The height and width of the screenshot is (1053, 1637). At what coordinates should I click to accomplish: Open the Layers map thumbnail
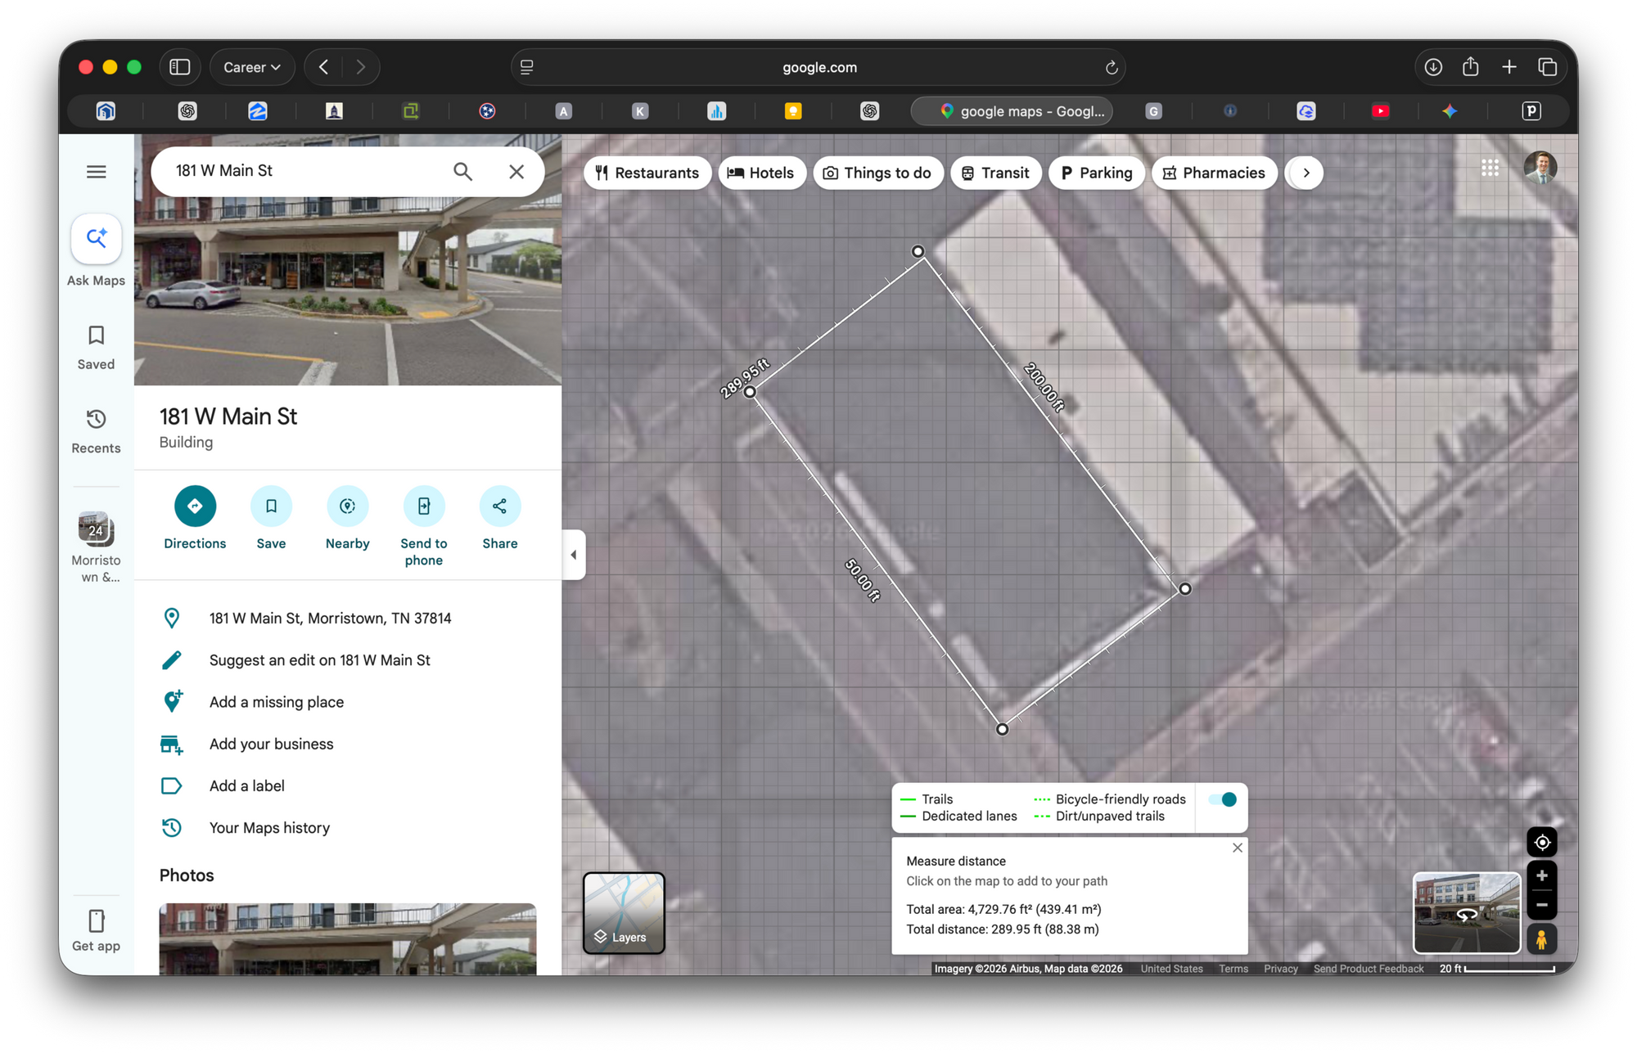(x=624, y=913)
